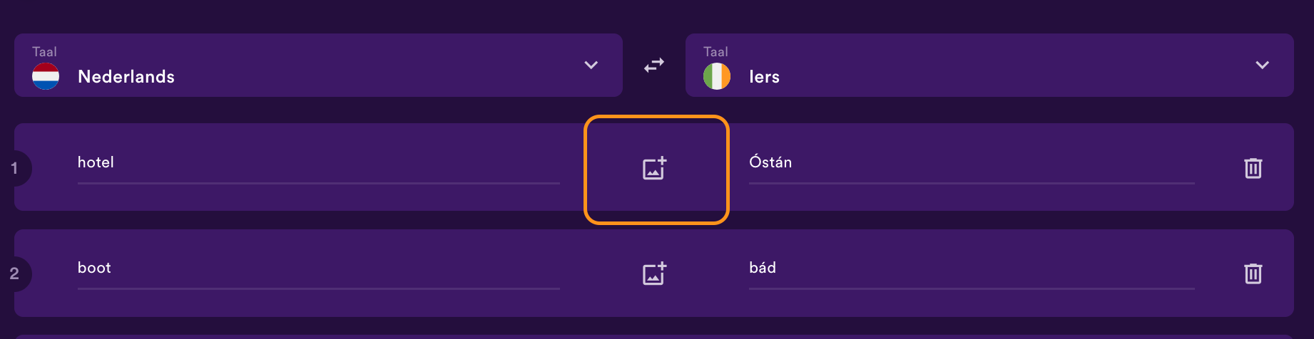Open the Iers language selector

[x=989, y=65]
